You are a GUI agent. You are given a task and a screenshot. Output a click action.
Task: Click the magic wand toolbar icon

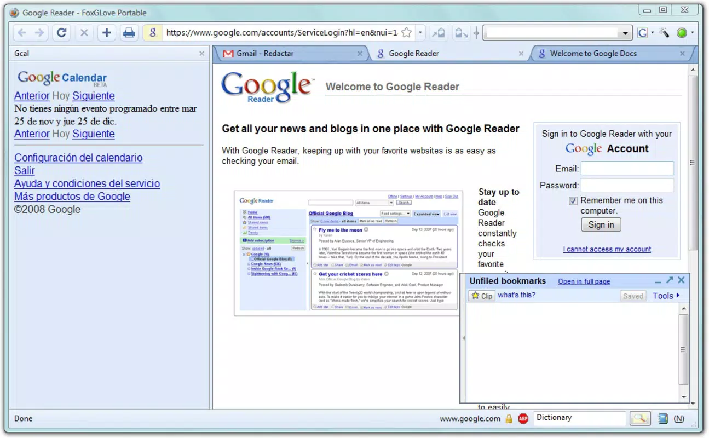pyautogui.click(x=665, y=33)
